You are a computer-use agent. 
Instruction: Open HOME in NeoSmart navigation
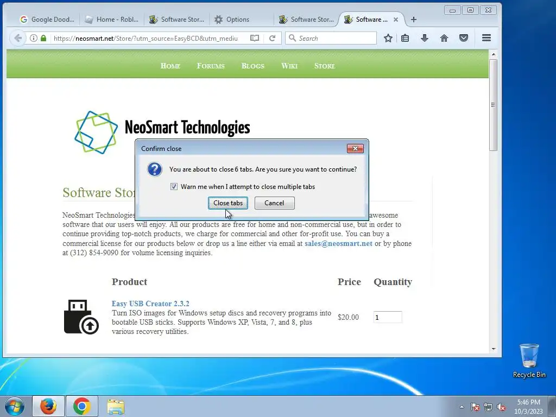[170, 66]
